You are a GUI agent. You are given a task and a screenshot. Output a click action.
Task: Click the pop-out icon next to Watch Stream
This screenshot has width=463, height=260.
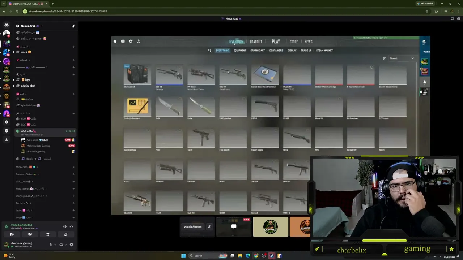209,227
